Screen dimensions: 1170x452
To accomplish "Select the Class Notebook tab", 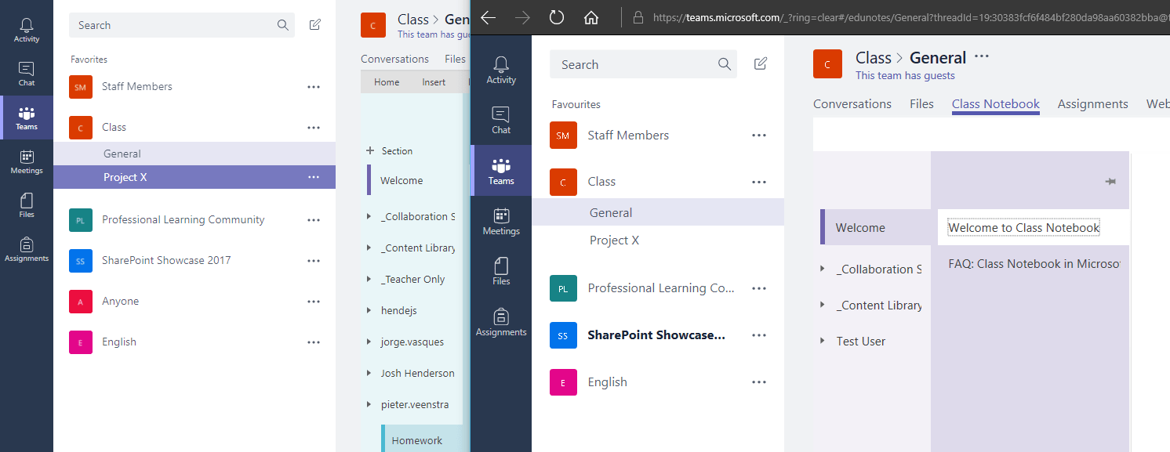I will point(996,103).
